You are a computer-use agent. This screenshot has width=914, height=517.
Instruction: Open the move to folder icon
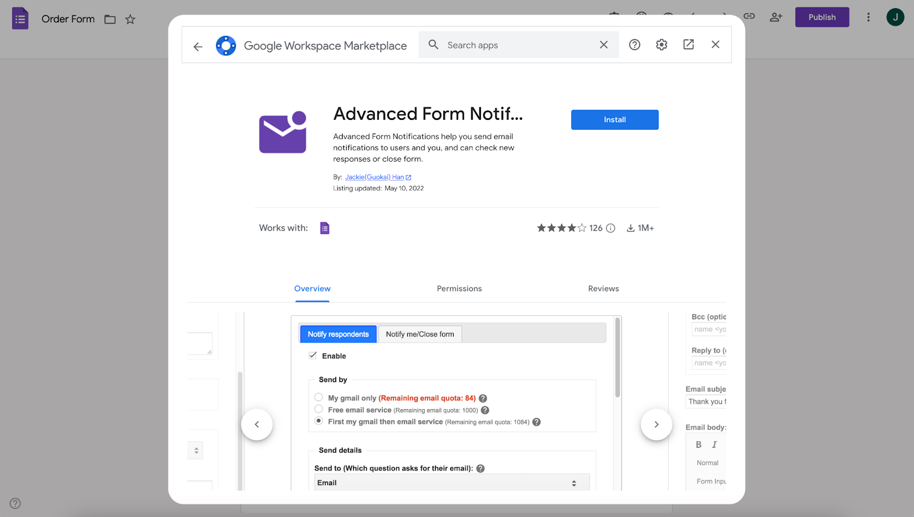point(110,19)
